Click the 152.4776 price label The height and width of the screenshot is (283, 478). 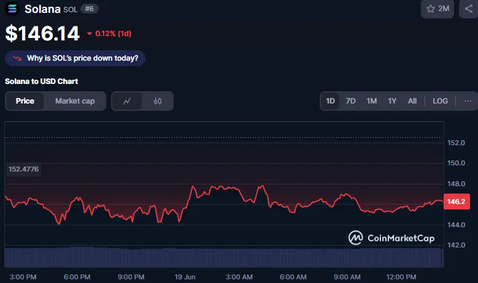tap(23, 169)
